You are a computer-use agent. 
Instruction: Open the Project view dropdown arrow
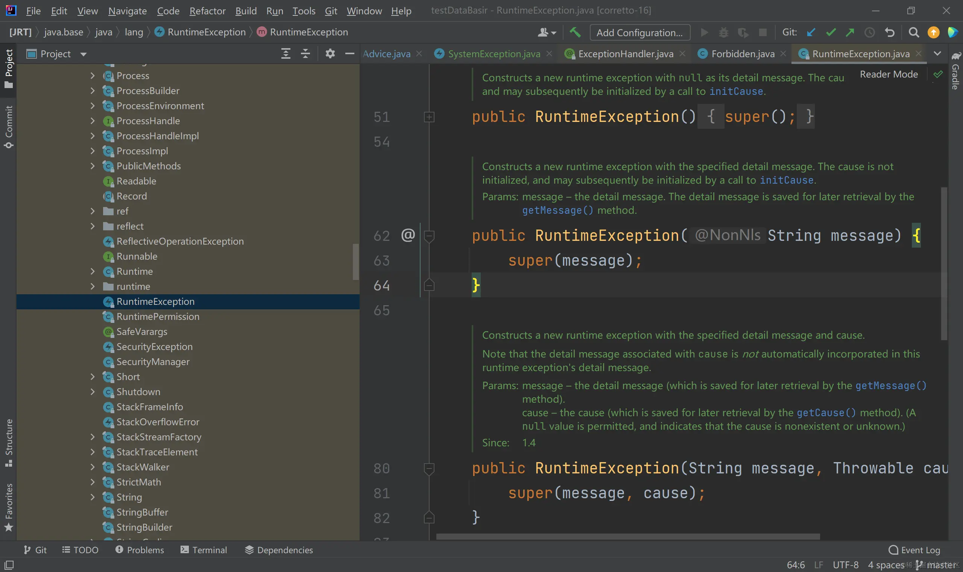pos(84,54)
